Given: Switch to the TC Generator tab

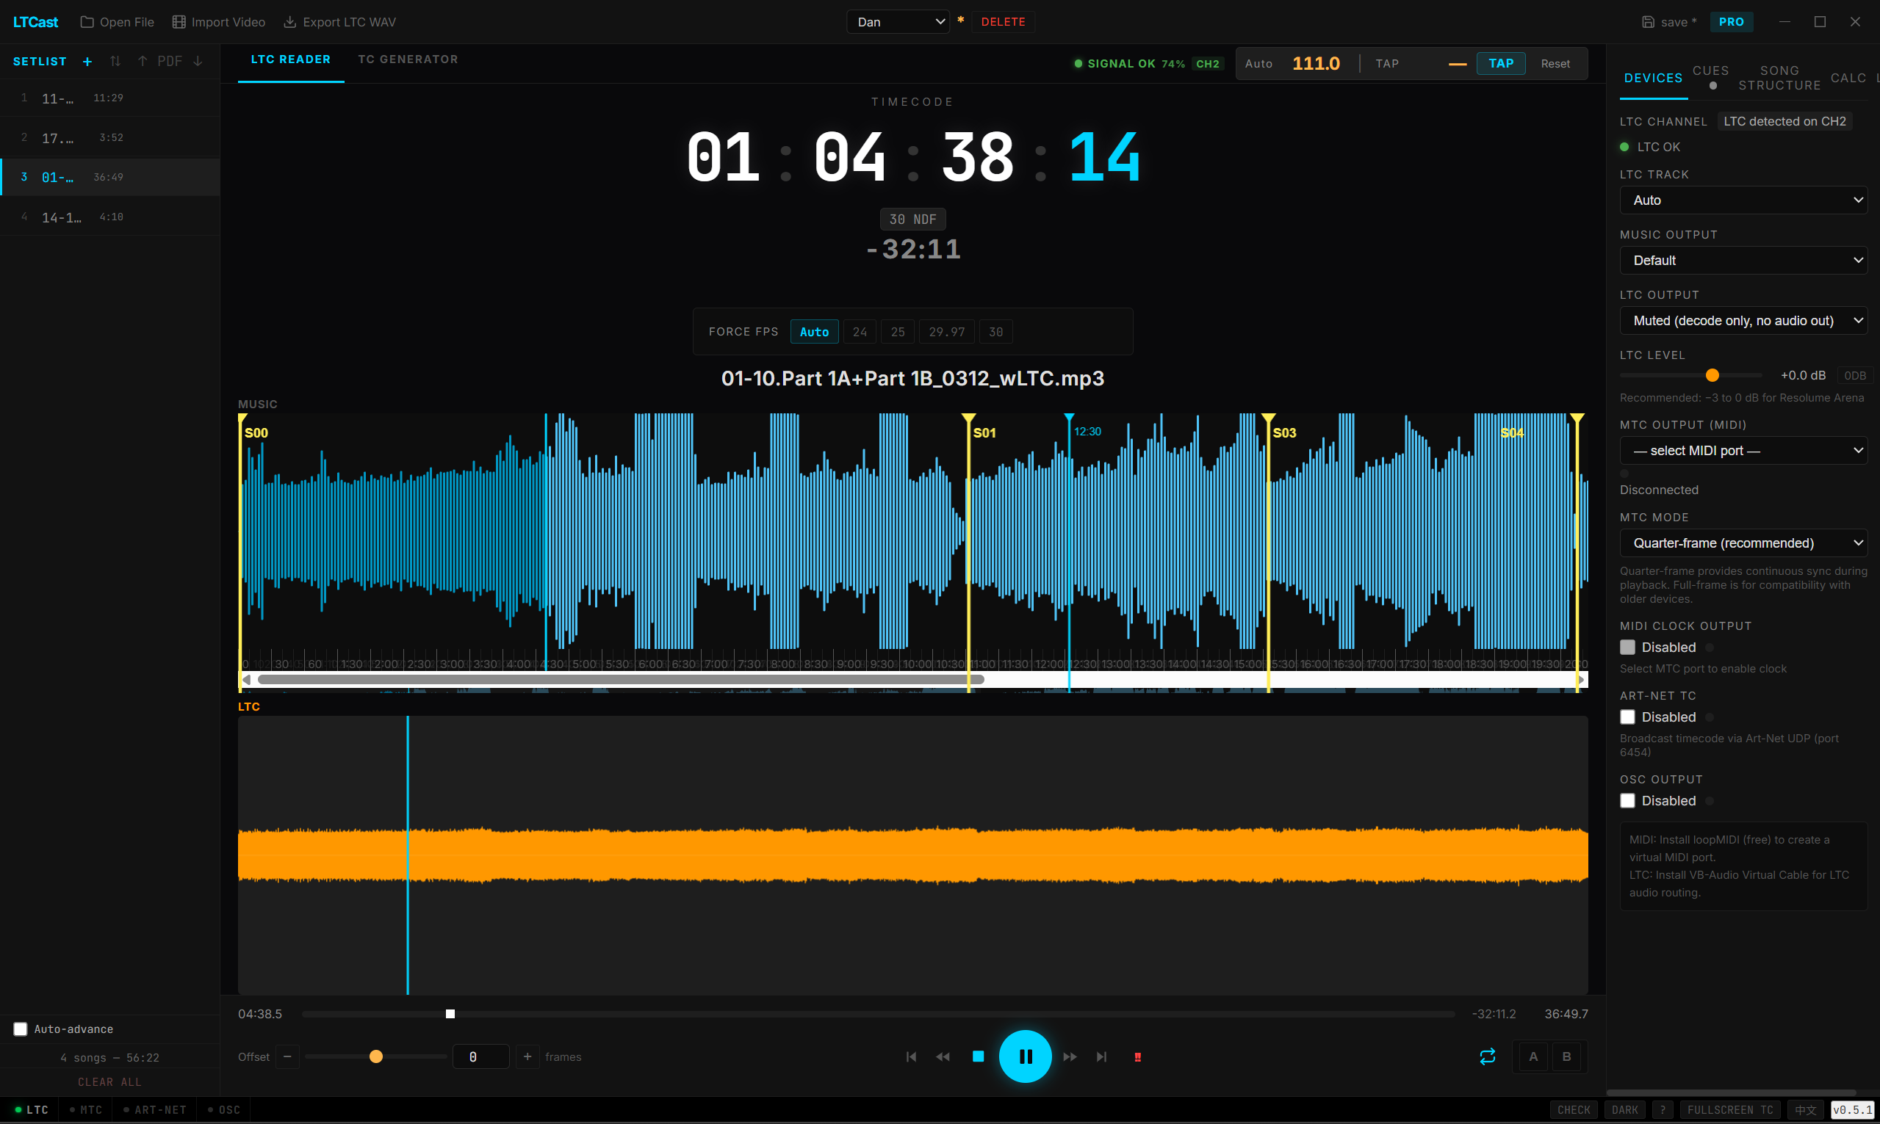Looking at the screenshot, I should coord(408,60).
